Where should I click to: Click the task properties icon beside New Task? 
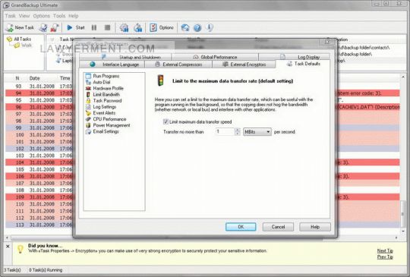[x=43, y=27]
